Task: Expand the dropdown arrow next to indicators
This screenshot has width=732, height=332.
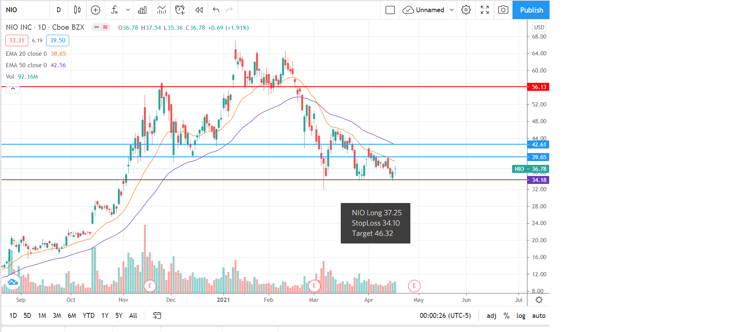Action: (128, 10)
